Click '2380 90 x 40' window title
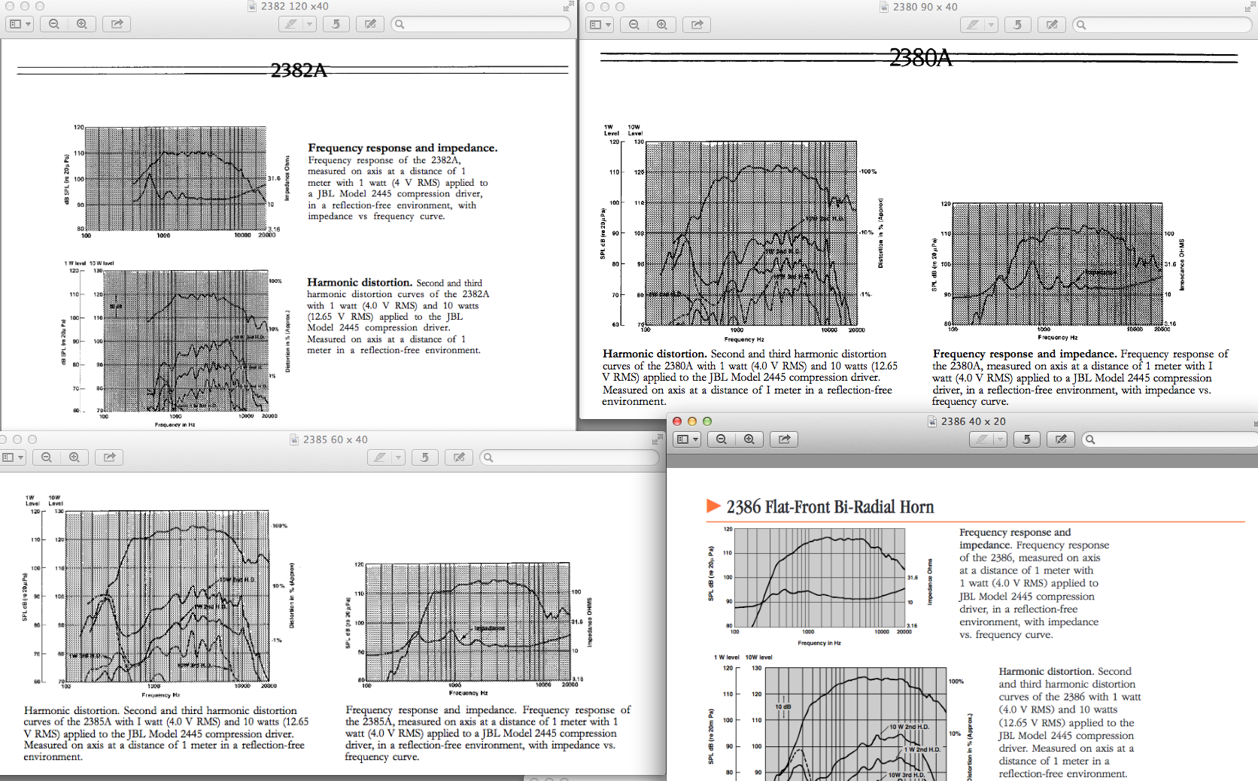Screen dimensions: 1258x781 coord(925,7)
